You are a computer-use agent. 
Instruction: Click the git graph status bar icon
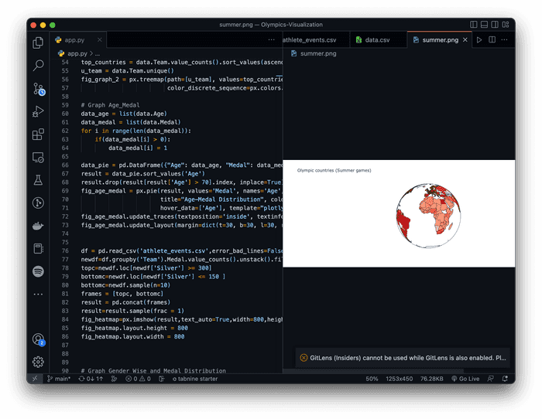pyautogui.click(x=114, y=379)
